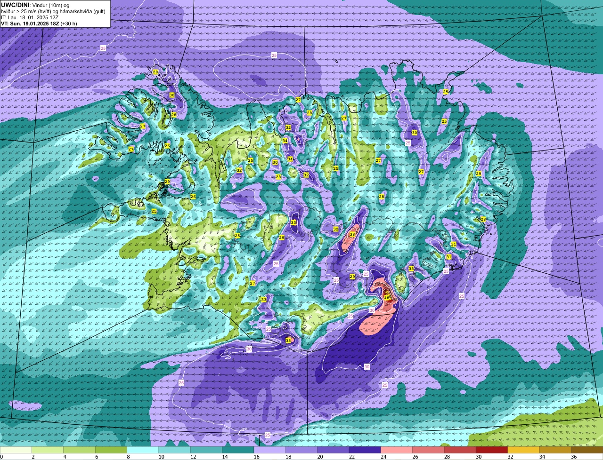The image size is (603, 460).
Task: Click the yellow 38 gust label
Action: point(352,234)
